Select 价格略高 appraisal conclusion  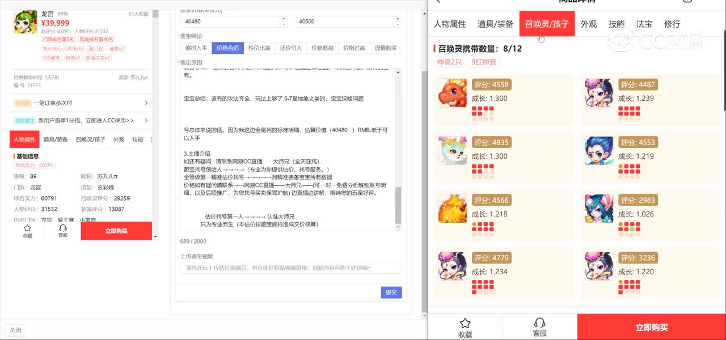pyautogui.click(x=323, y=48)
